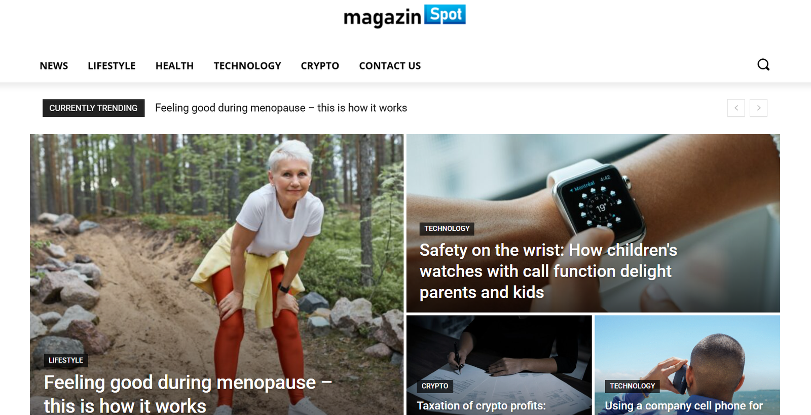
Task: Open the Crypto menu item
Action: pos(320,66)
